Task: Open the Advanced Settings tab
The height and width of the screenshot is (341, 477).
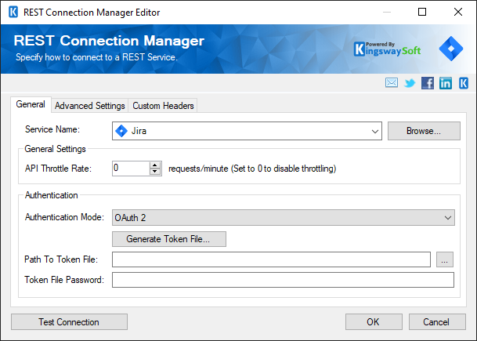Action: tap(90, 106)
